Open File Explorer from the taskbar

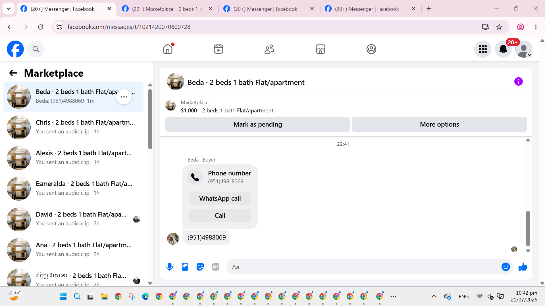tap(104, 297)
